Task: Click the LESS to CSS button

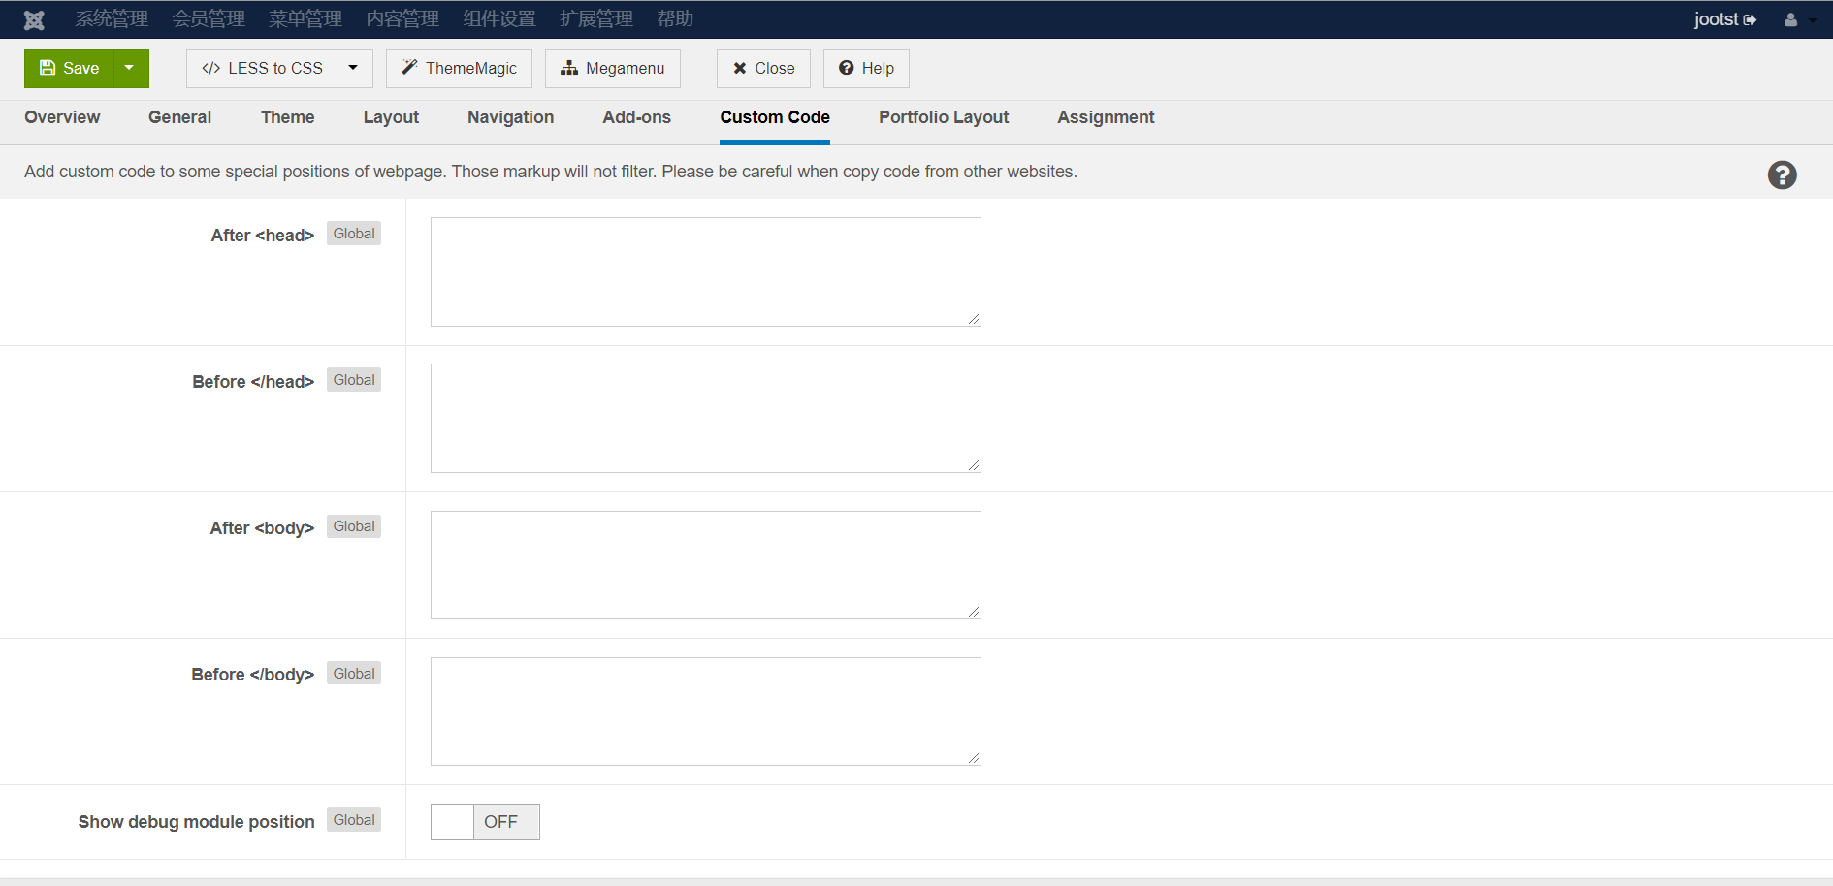Action: tap(262, 69)
